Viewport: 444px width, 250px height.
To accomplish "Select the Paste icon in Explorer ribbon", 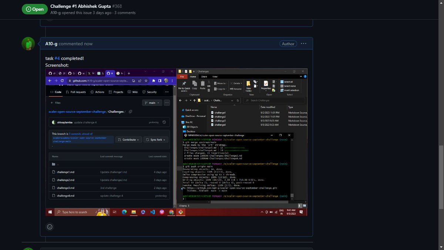I will tap(203, 84).
